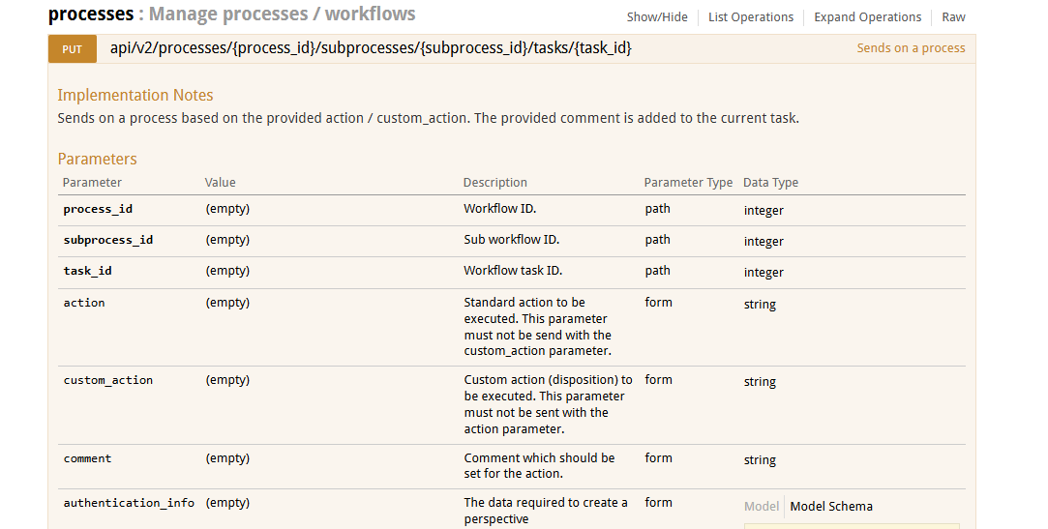The width and height of the screenshot is (1048, 529).
Task: Click the custom_action value field
Action: (x=227, y=380)
